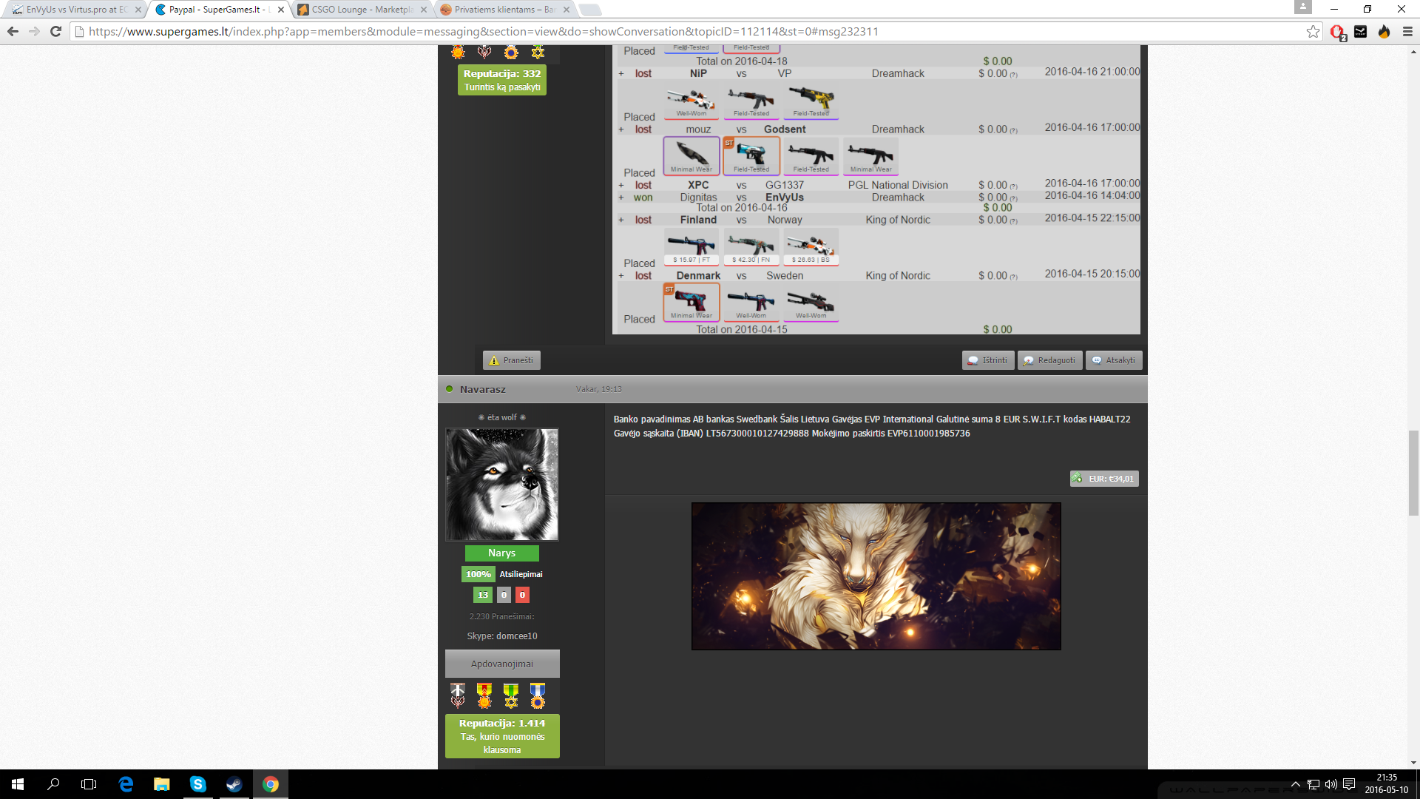
Task: Click the Pranešti report button
Action: pos(511,360)
